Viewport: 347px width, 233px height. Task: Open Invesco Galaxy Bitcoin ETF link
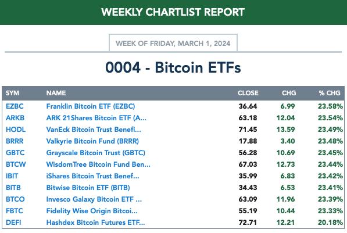click(94, 199)
